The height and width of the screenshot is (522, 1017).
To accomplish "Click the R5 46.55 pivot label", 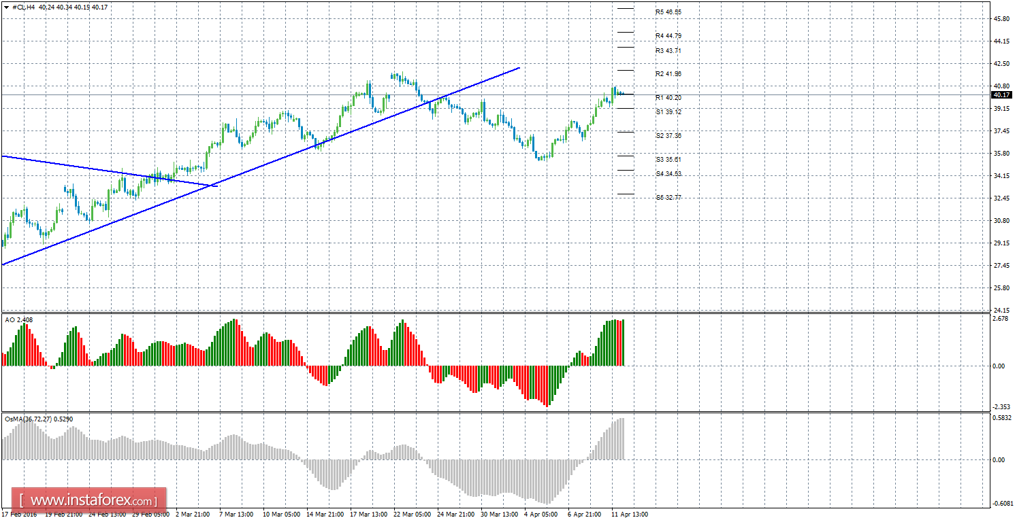I will click(x=668, y=12).
